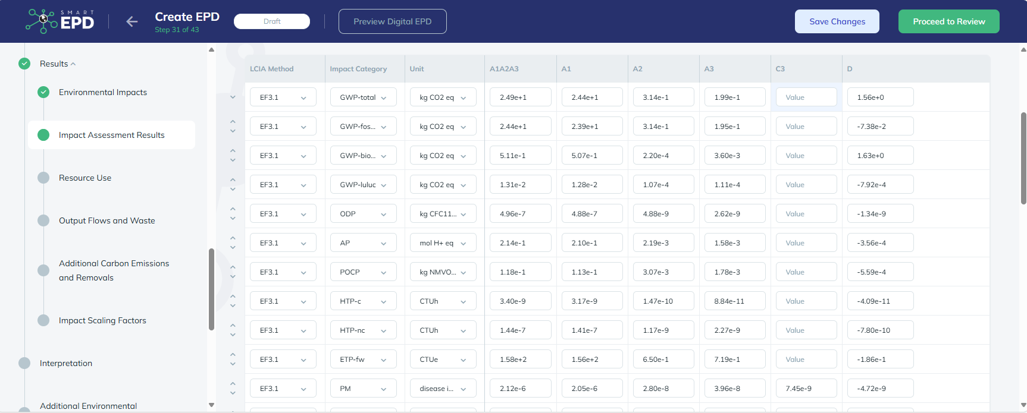Image resolution: width=1027 pixels, height=413 pixels.
Task: Open the GWP-total impact category dropdown
Action: (363, 97)
